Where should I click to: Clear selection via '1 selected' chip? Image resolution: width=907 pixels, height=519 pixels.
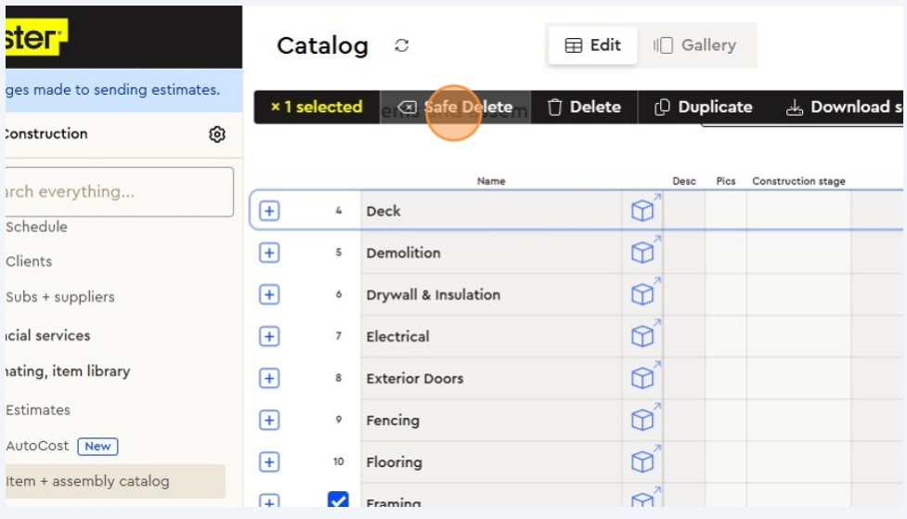316,107
